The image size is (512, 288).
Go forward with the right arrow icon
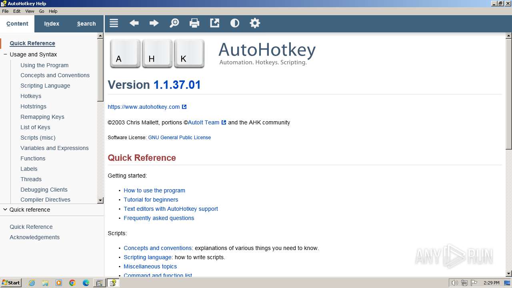[x=154, y=23]
